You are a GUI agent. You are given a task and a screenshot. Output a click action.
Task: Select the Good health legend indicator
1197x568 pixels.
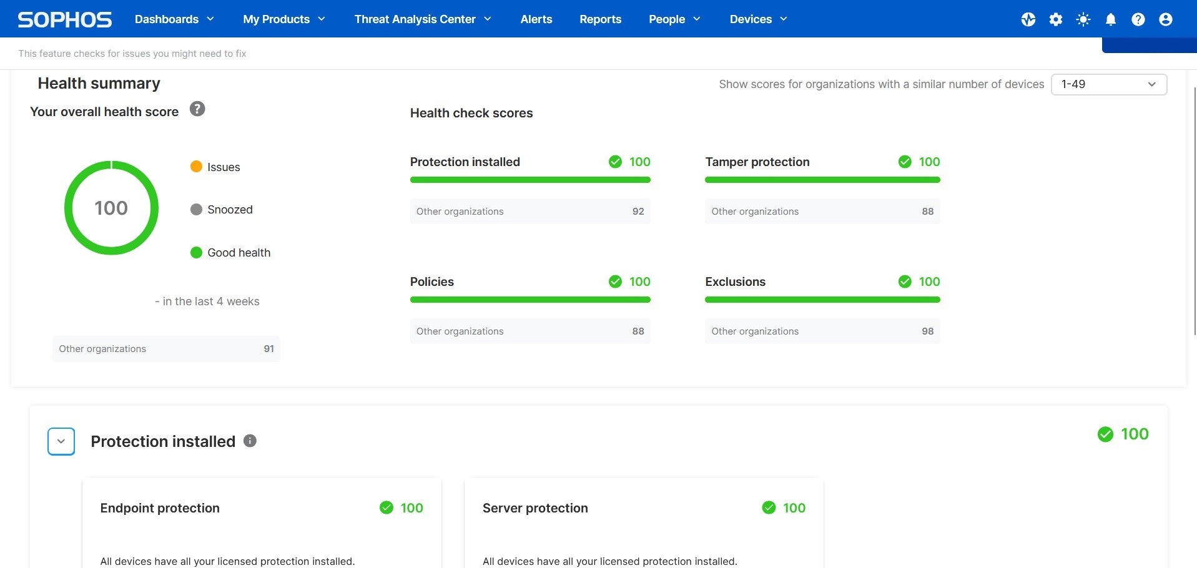pos(196,252)
